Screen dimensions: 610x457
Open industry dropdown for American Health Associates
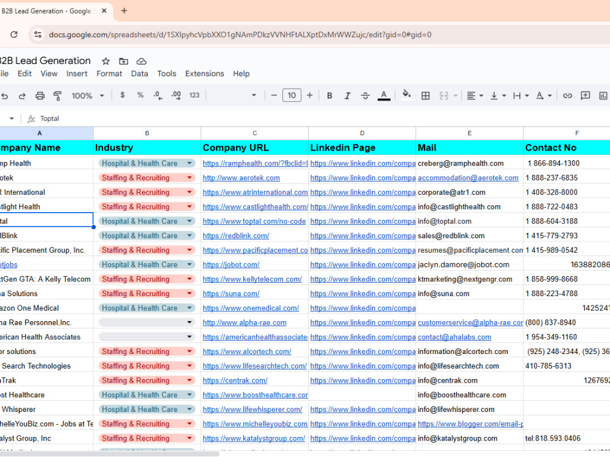point(190,337)
